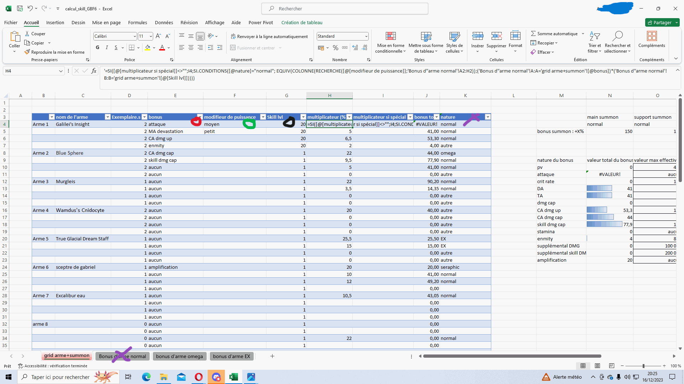
Task: Click the Rechercher et sélectionner magnifier icon
Action: tap(617, 36)
